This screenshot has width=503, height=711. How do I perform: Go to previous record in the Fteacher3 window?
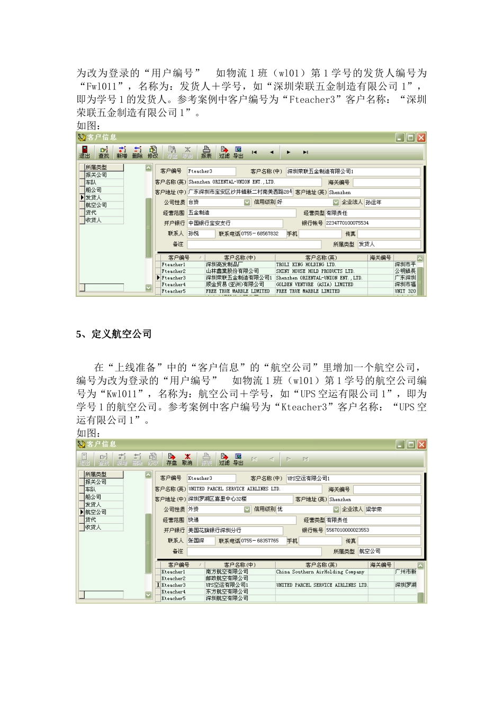(x=272, y=152)
